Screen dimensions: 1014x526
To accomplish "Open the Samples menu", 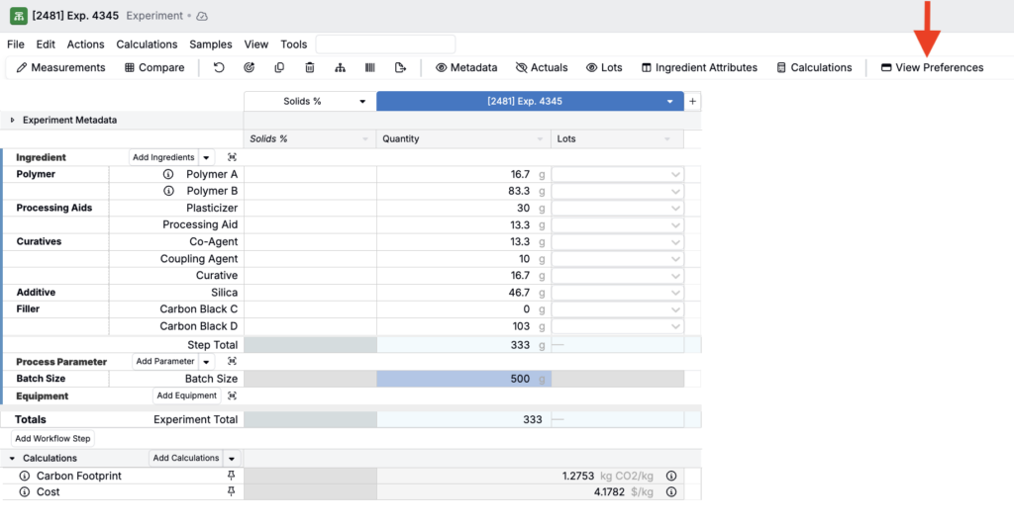I will [x=211, y=44].
